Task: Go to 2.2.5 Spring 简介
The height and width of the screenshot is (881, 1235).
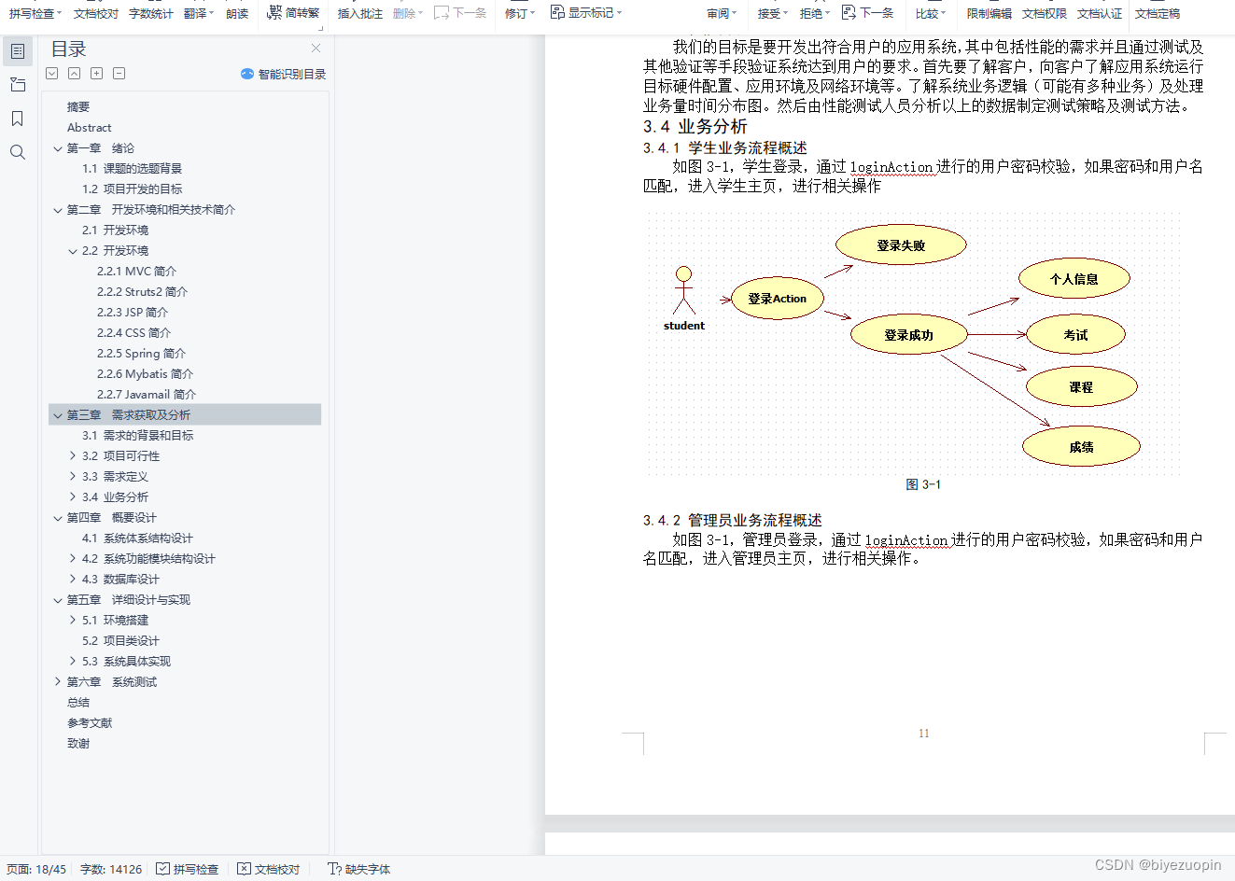Action: pyautogui.click(x=141, y=353)
